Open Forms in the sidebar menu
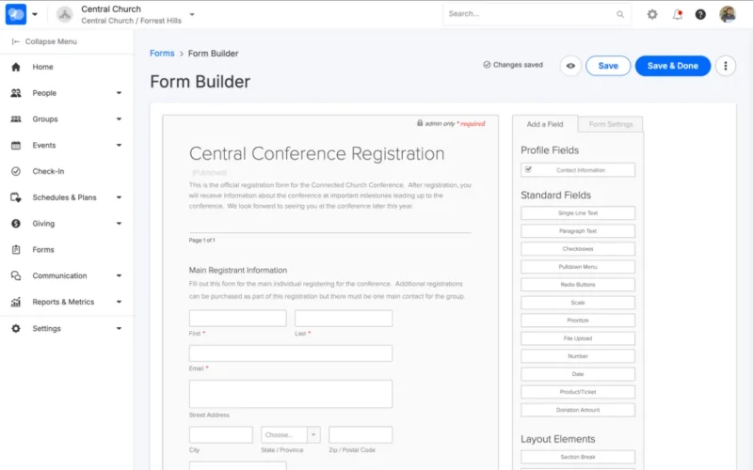 point(43,249)
